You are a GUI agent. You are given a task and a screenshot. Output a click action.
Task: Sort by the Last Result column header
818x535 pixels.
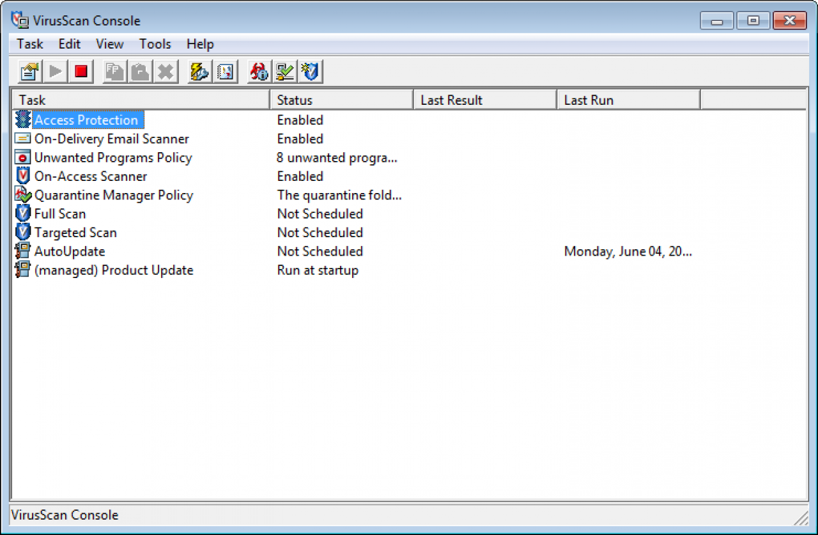tap(485, 100)
